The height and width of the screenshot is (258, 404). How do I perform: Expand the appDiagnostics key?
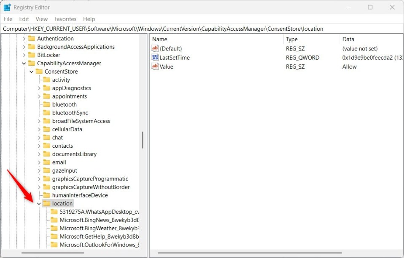[39, 88]
